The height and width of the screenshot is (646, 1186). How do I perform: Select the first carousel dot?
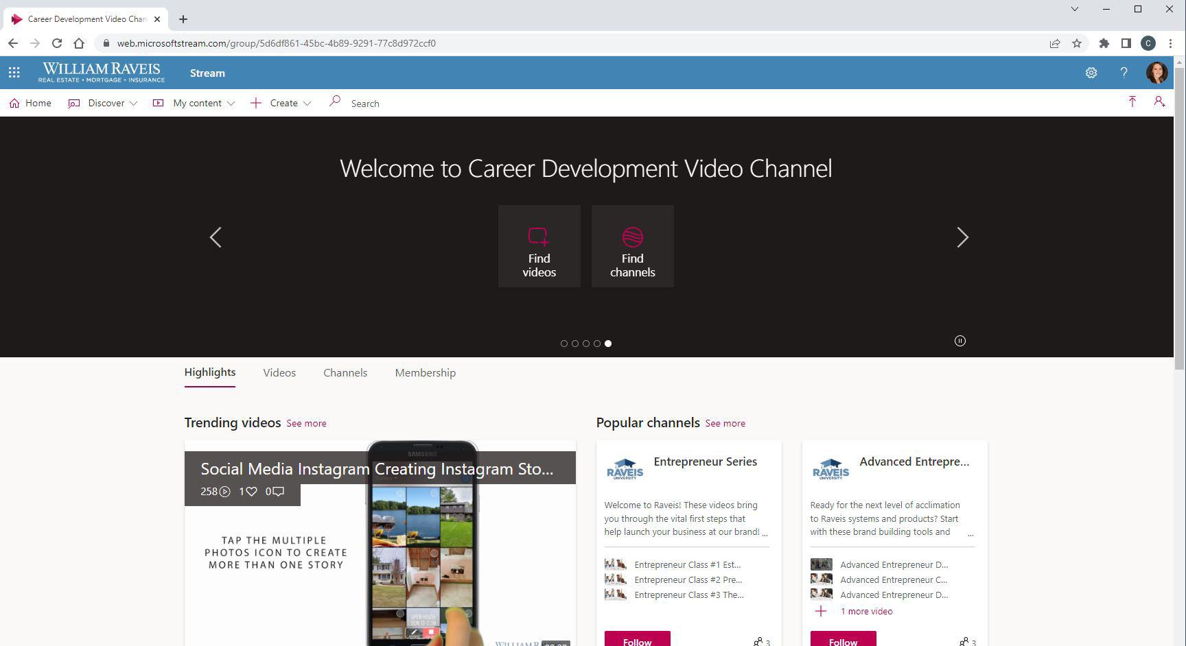point(564,344)
